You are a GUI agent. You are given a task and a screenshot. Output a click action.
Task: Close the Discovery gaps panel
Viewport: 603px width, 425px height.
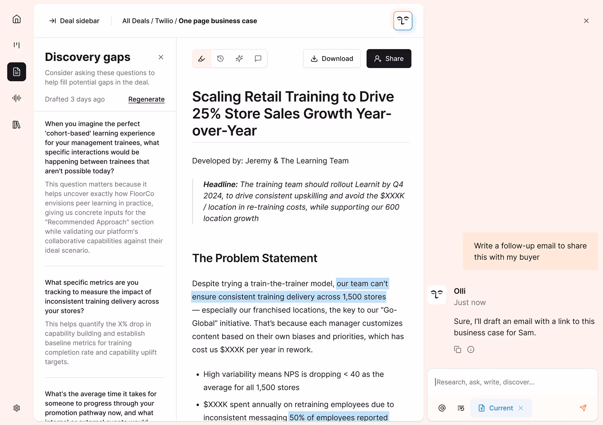tap(161, 57)
